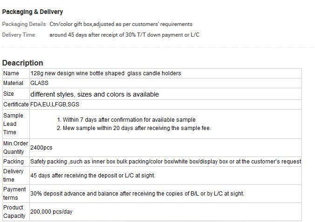
Task: Click the 2400pcs minimum order value
Action: 41,148
